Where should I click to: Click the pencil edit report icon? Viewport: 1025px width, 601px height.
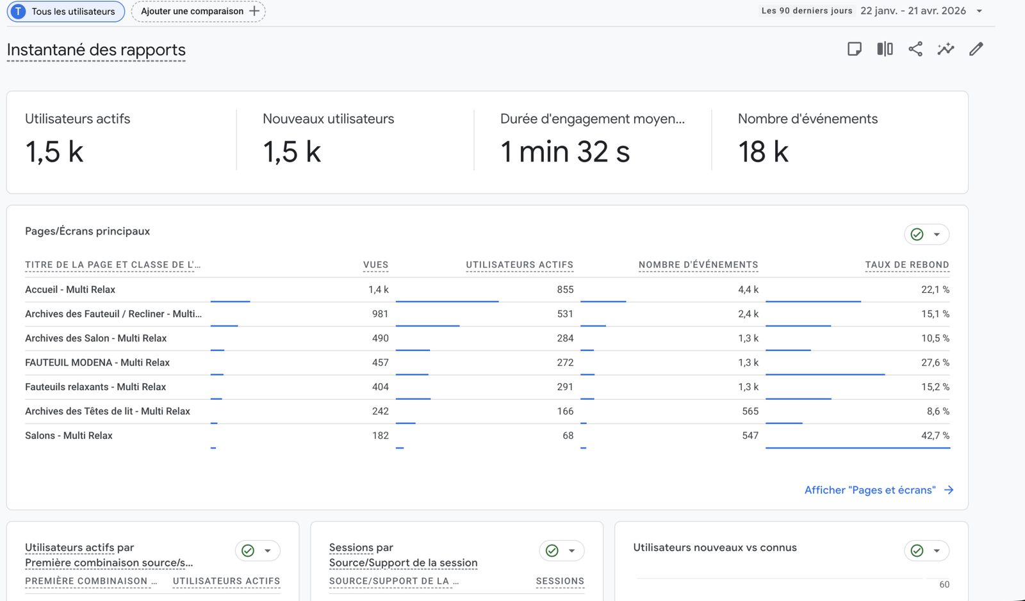(976, 49)
